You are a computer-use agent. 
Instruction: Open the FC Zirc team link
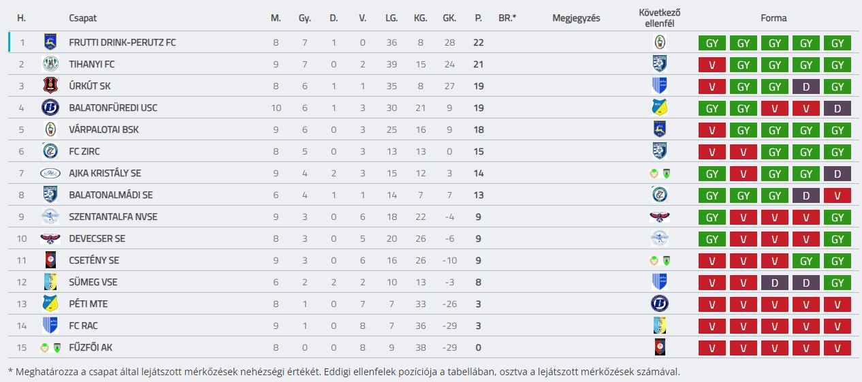point(89,151)
